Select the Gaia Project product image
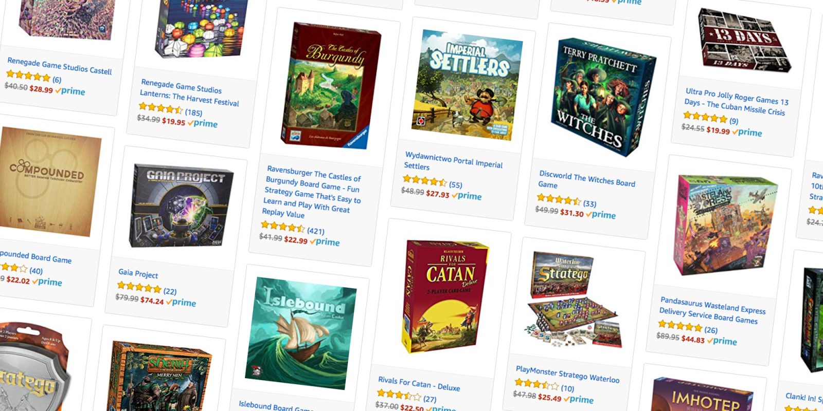The width and height of the screenshot is (823, 411). pyautogui.click(x=181, y=206)
